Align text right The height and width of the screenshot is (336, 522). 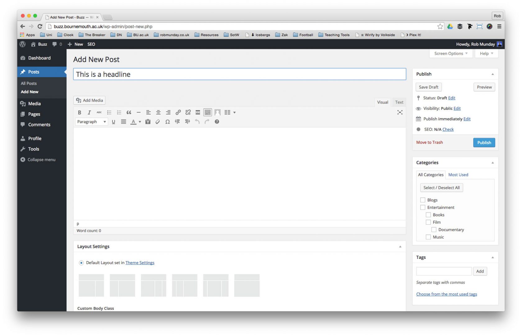[x=168, y=112]
